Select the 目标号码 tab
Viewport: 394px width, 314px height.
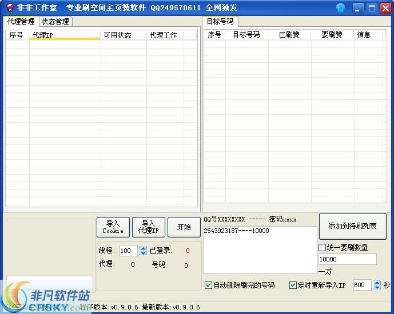(220, 22)
